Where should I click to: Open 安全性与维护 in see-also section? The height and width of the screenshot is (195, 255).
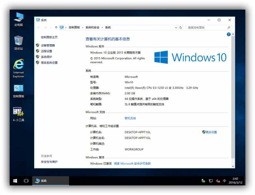49,162
